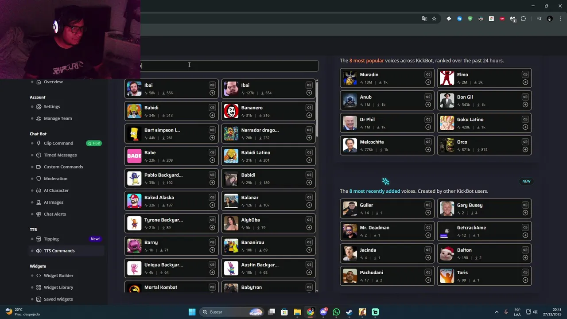Add the Babidi Latino voice
This screenshot has height=319, width=567.
coord(309,160)
